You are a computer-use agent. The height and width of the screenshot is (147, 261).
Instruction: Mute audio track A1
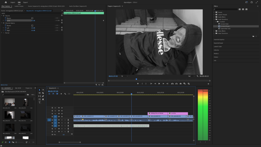tap(62, 120)
